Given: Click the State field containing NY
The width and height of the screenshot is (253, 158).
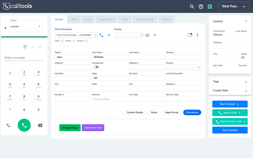Looking at the screenshot, I should click(110, 78).
